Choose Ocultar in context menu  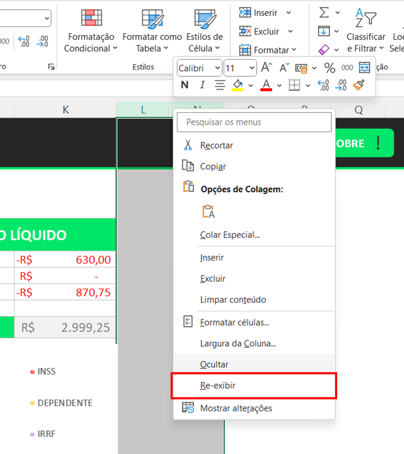pos(254,365)
